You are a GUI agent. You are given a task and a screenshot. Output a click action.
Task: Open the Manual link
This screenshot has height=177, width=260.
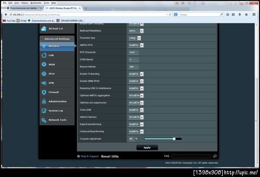tap(105, 156)
